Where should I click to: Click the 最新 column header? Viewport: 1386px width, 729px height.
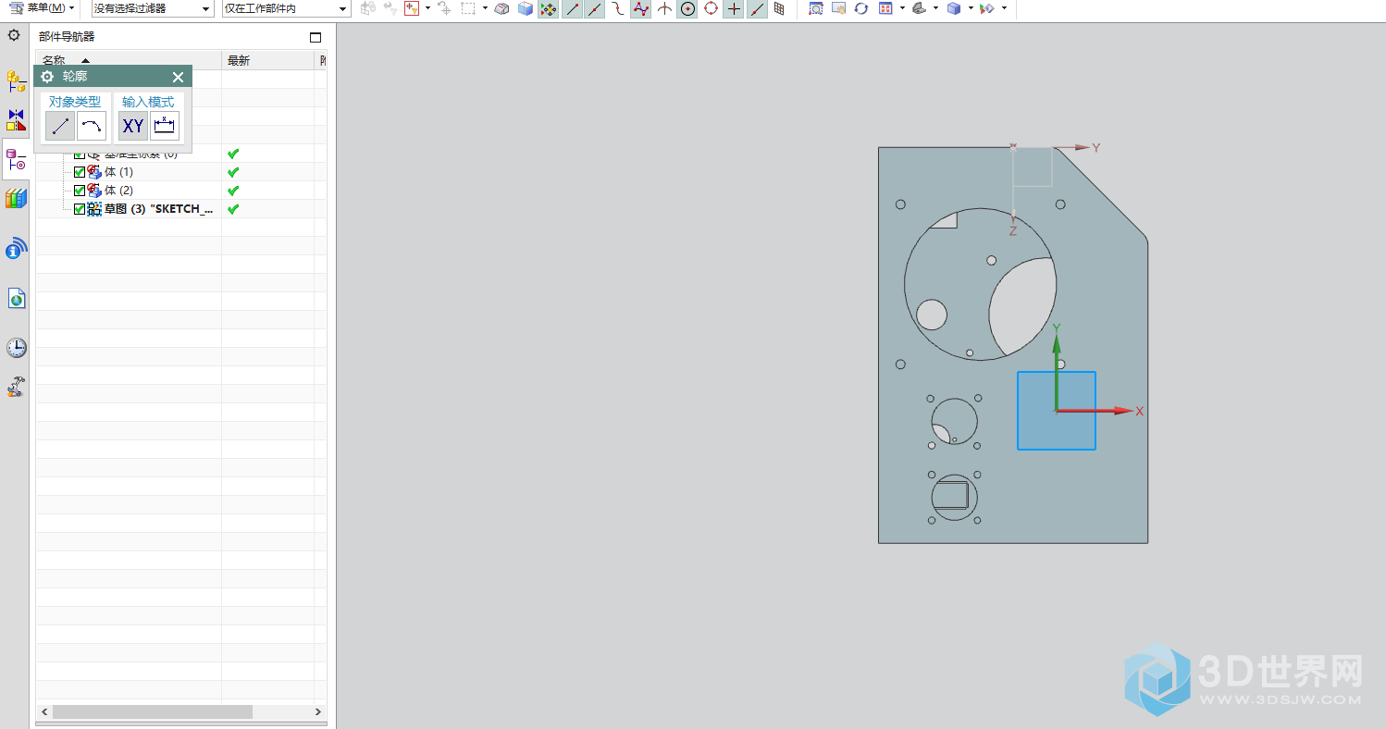point(268,60)
